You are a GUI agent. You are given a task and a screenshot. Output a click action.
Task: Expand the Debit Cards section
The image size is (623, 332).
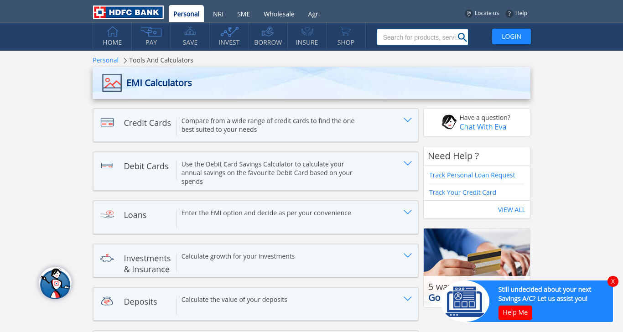point(408,163)
